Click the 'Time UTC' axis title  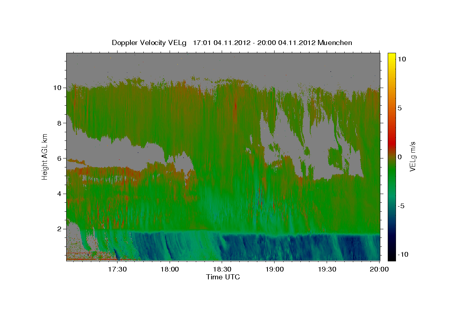[223, 277]
